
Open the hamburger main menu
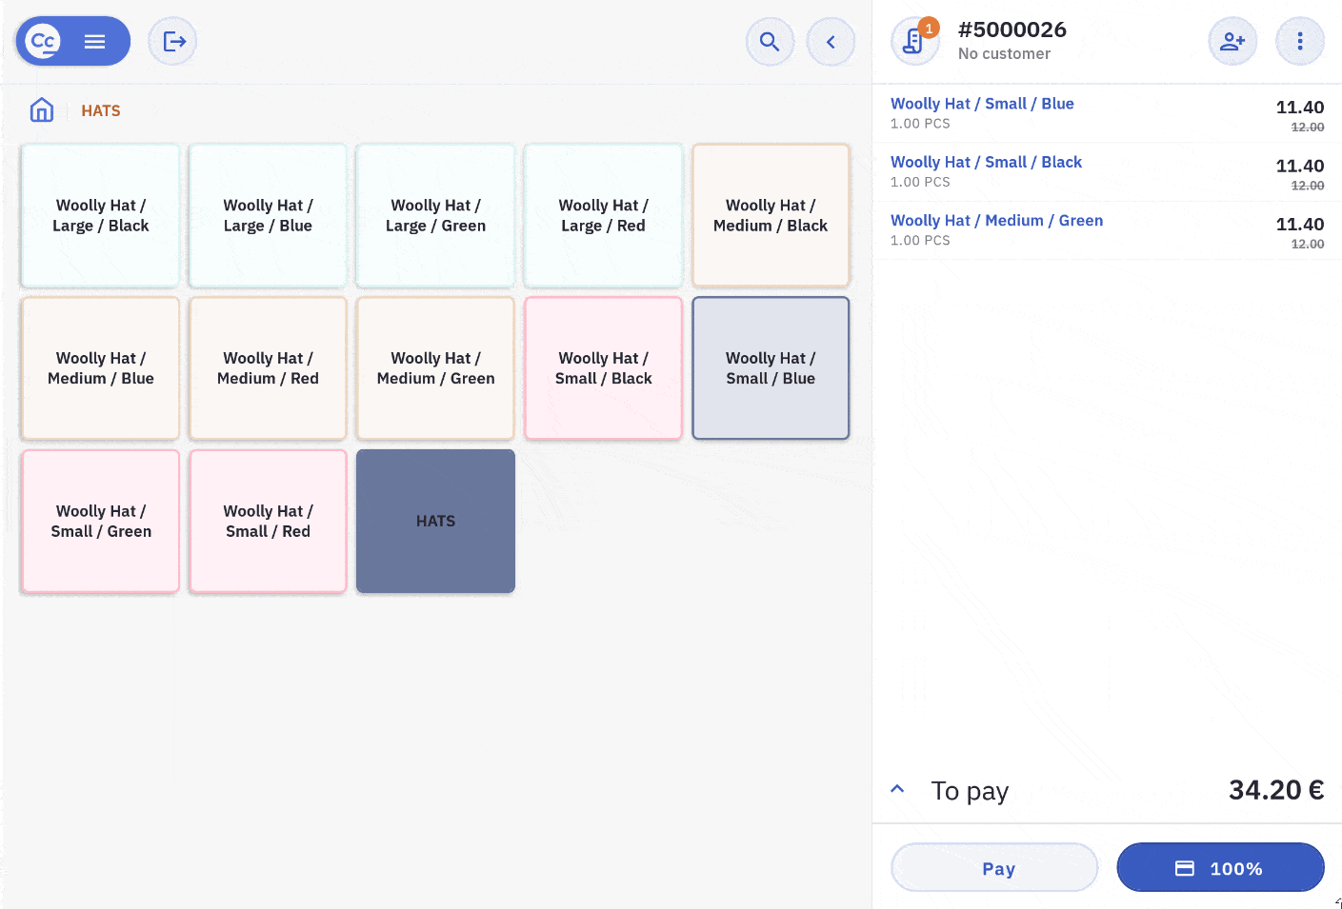(94, 41)
